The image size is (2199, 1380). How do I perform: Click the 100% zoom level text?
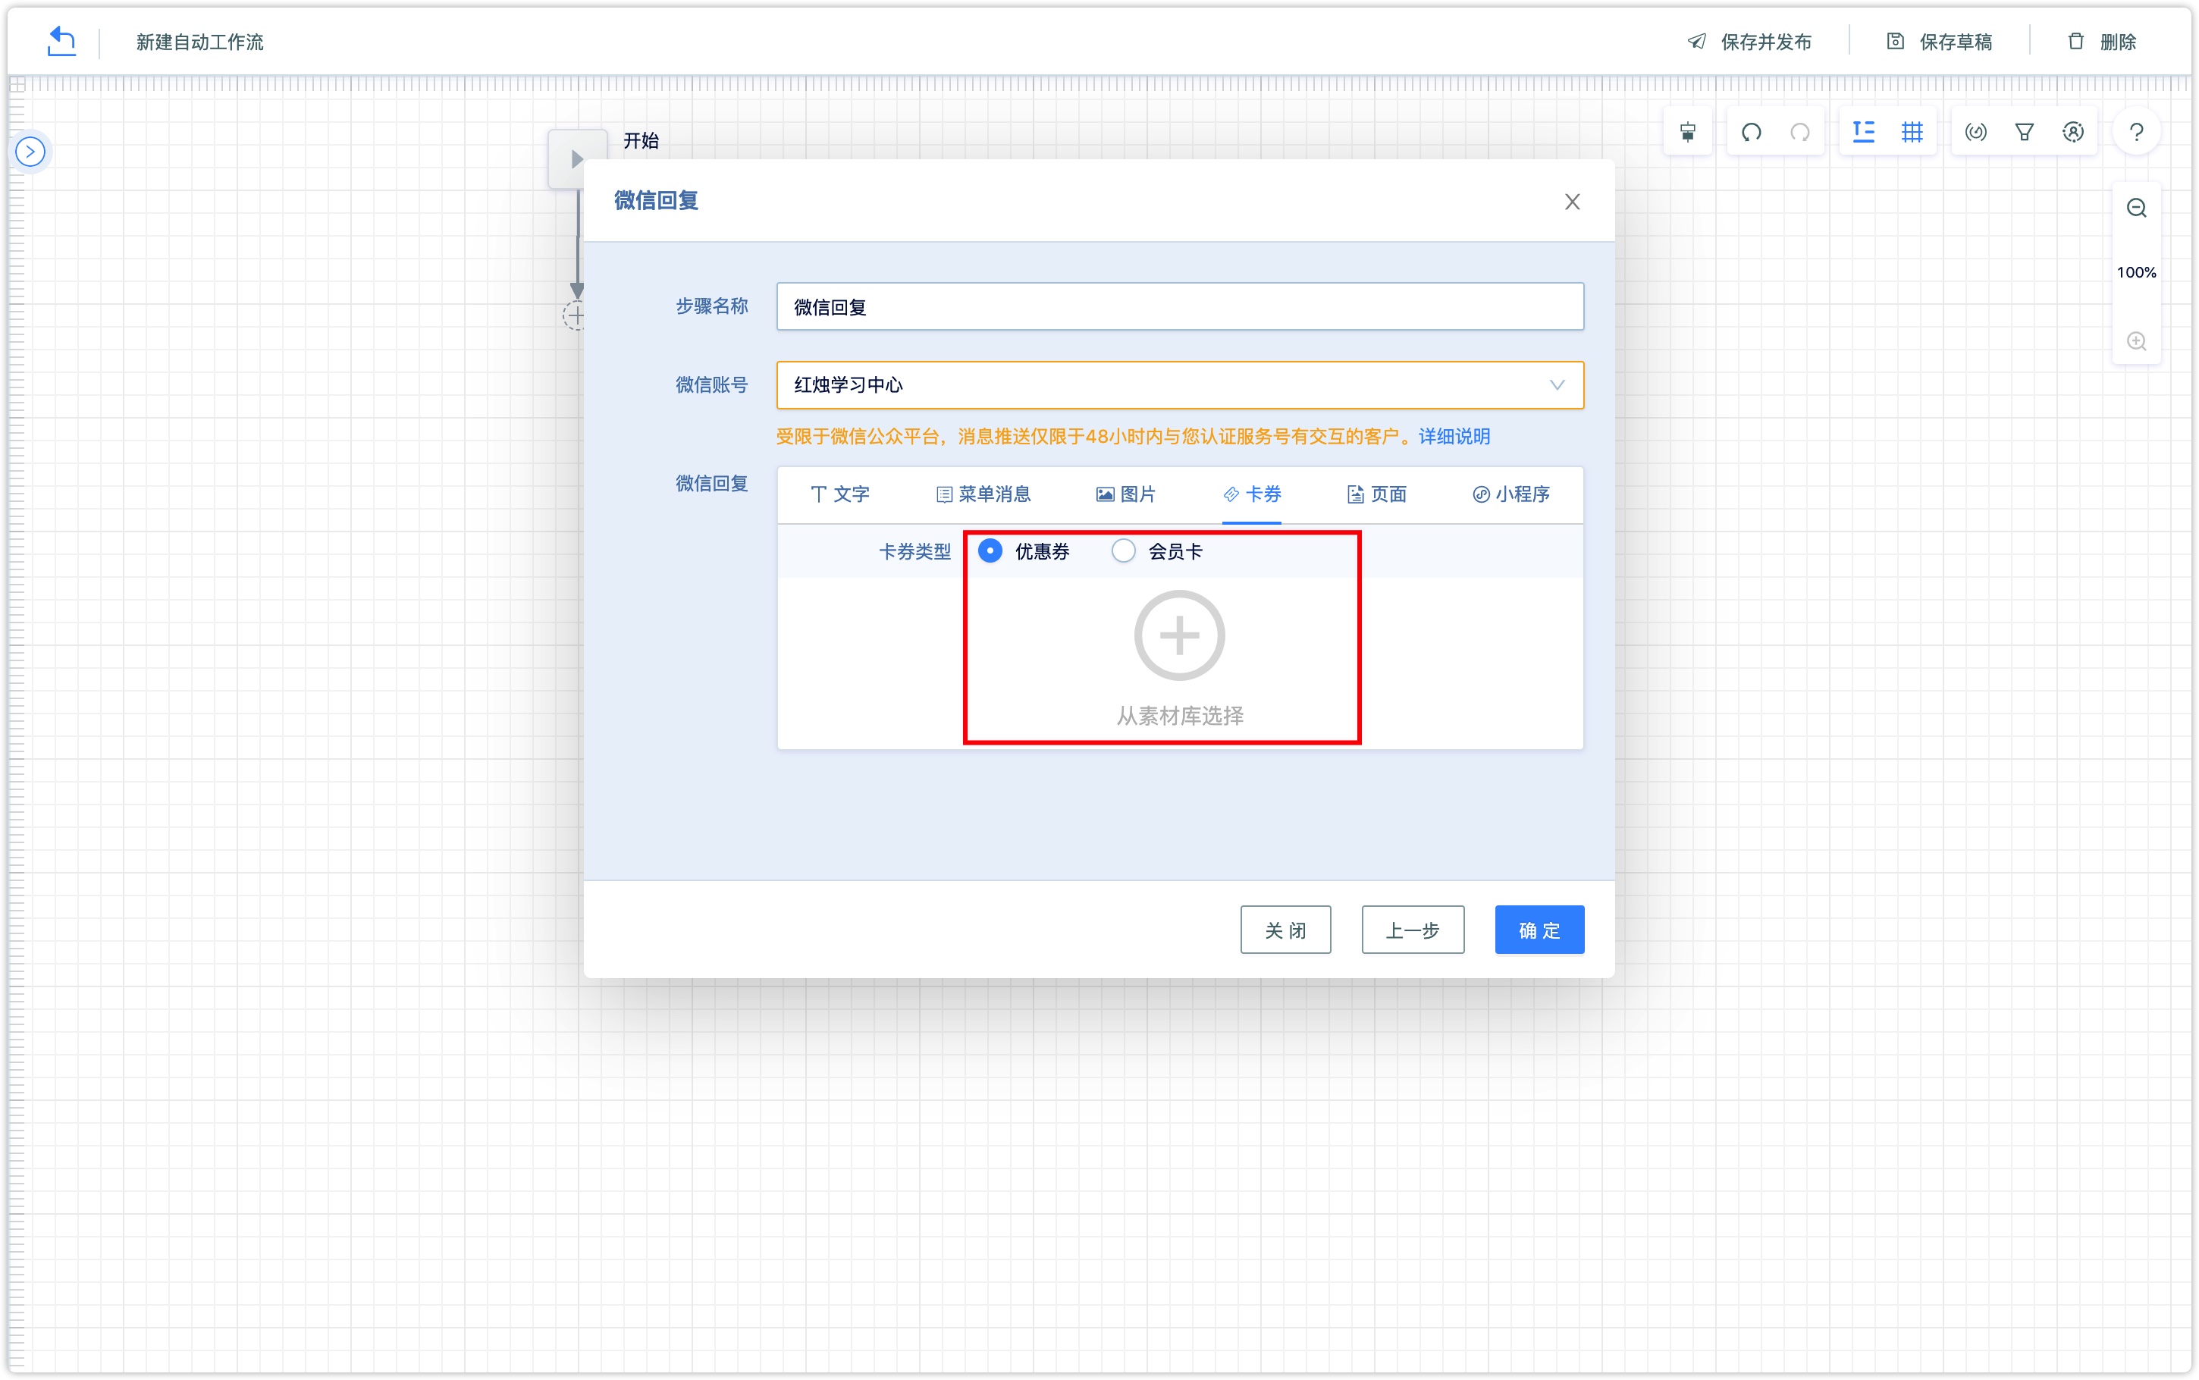coord(2136,273)
